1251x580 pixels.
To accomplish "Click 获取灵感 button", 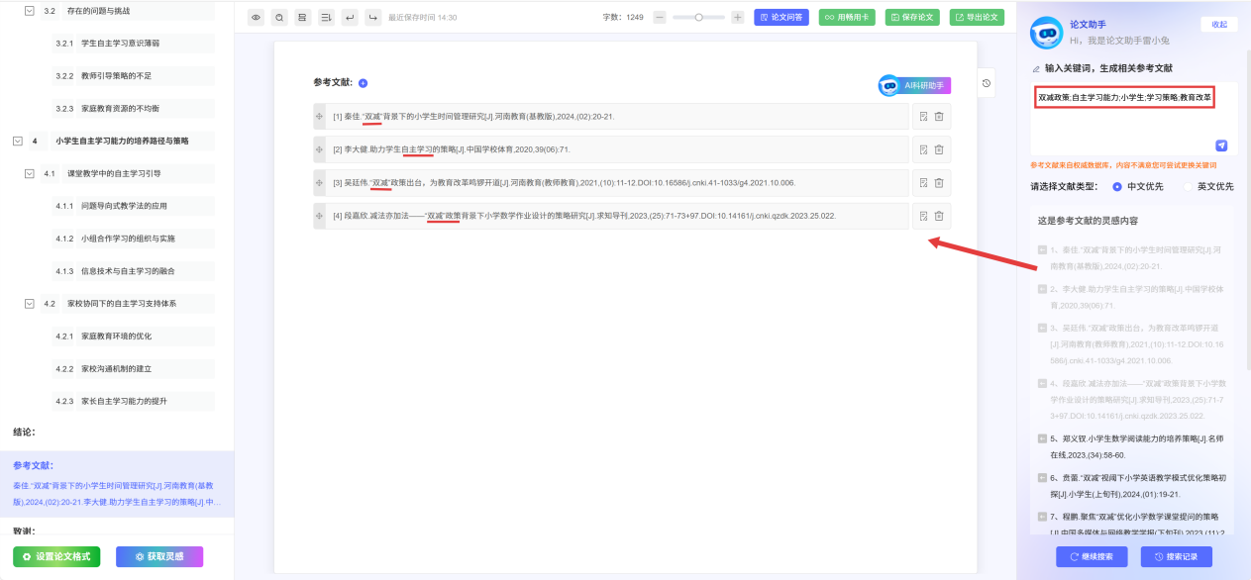I will tap(159, 556).
